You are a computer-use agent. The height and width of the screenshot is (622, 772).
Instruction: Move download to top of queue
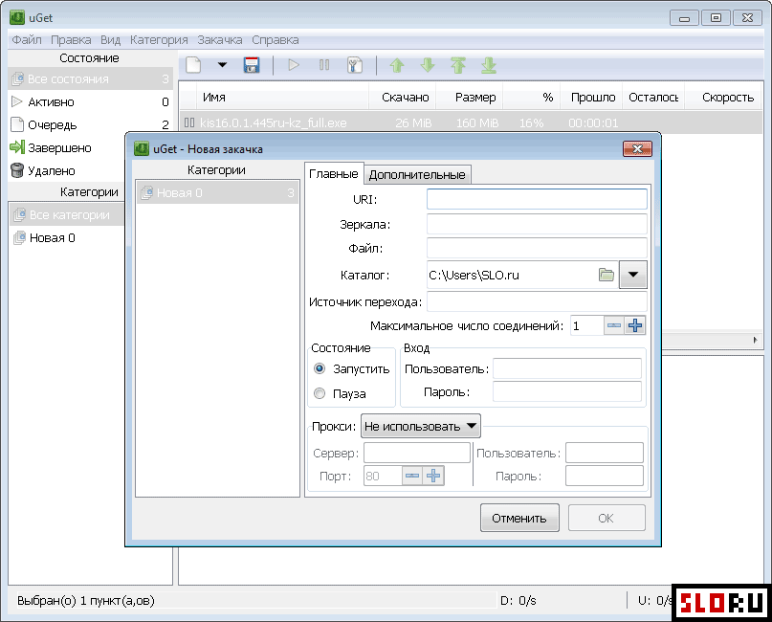458,65
